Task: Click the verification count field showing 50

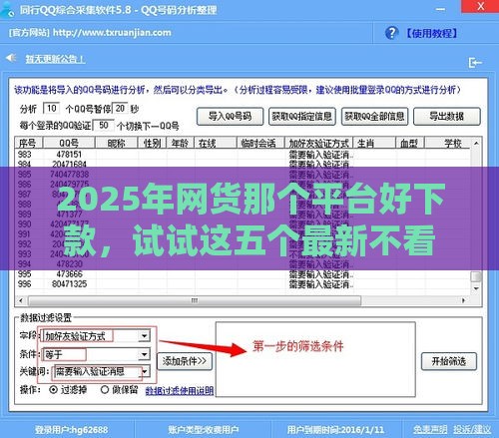Action: click(104, 126)
